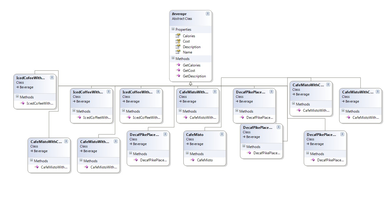Click the base-type arrow icon in IcedCofeeWith...
This screenshot has width=388, height=208.
click(x=18, y=87)
